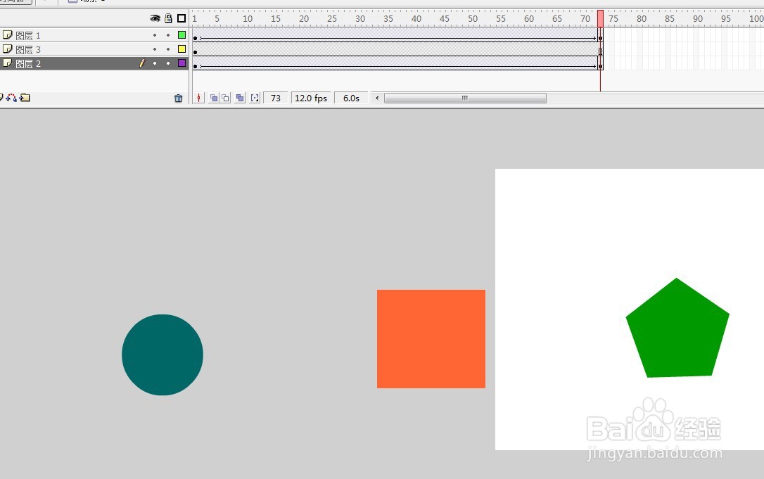Select first keyframe of 图层 3
Image resolution: width=764 pixels, height=479 pixels.
coord(196,51)
